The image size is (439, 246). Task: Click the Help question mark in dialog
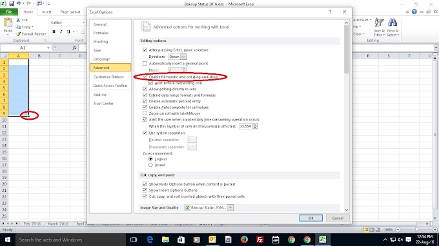330,12
